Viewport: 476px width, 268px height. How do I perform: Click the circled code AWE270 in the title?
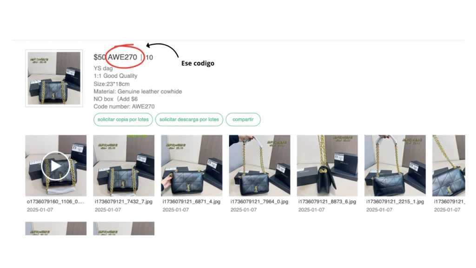(122, 57)
